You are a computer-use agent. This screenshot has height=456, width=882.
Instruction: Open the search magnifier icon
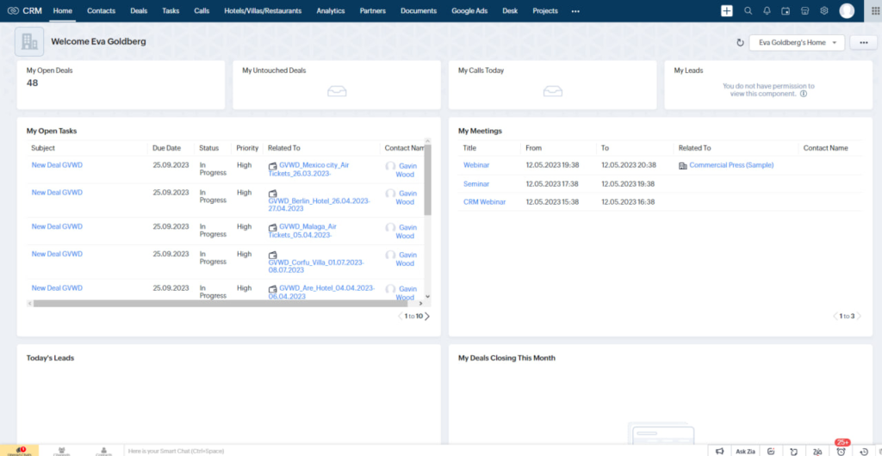click(748, 10)
